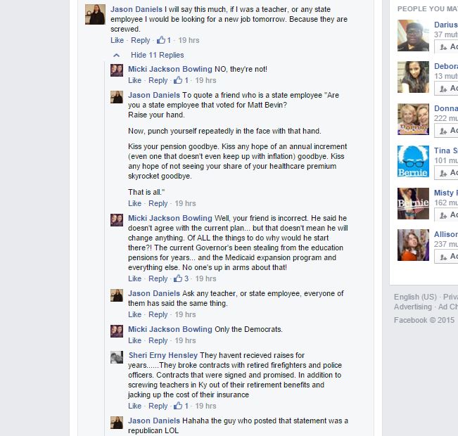
Task: Open the Bernie profile picture thumbnail for Tina
Action: 413,161
